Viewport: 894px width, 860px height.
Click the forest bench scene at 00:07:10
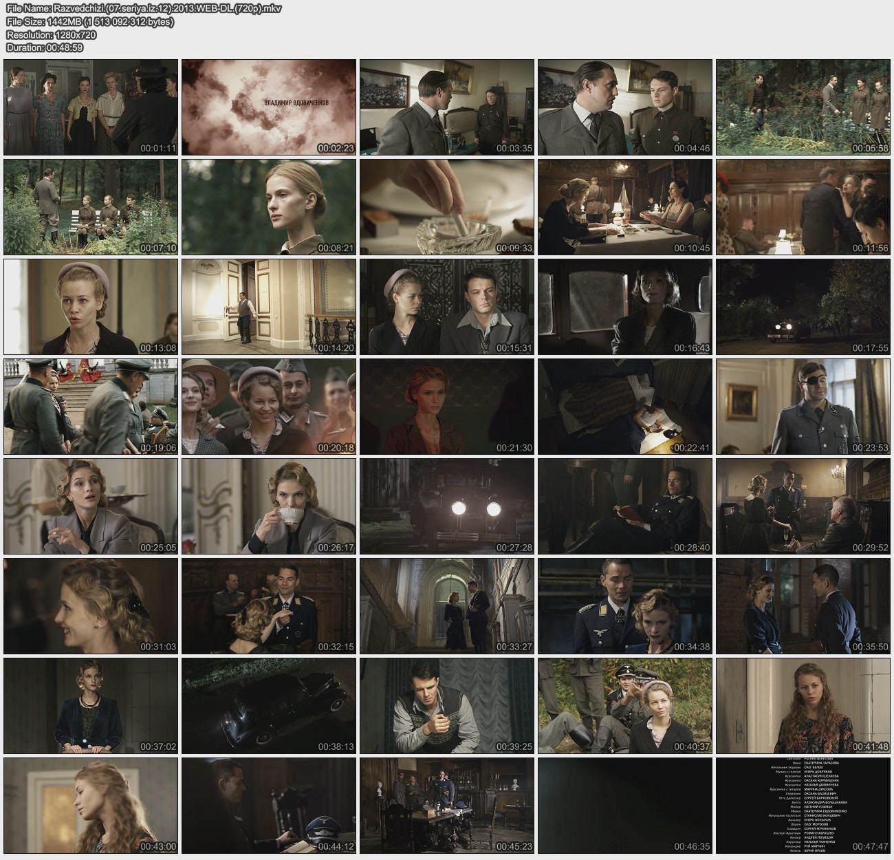[x=91, y=206]
